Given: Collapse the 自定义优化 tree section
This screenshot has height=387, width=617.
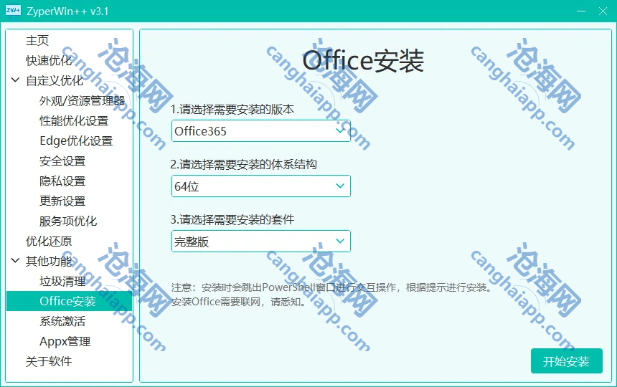Looking at the screenshot, I should click(15, 81).
